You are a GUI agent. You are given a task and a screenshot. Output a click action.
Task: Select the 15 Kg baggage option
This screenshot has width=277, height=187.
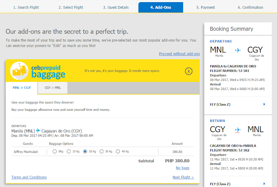tap(69, 152)
